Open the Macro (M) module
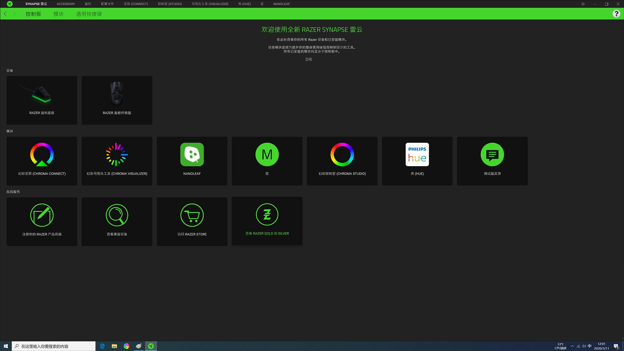The image size is (624, 351). pyautogui.click(x=267, y=155)
